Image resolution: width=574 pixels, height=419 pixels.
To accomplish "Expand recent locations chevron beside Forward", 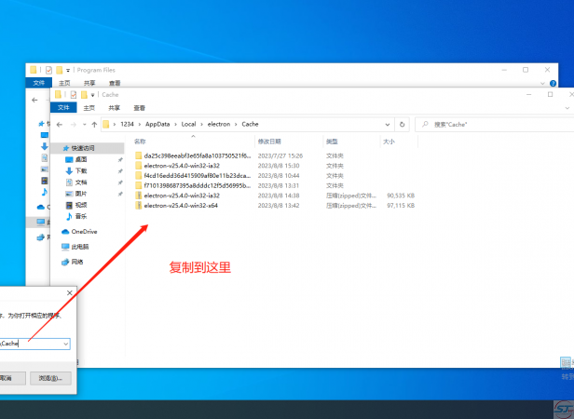I will click(84, 124).
